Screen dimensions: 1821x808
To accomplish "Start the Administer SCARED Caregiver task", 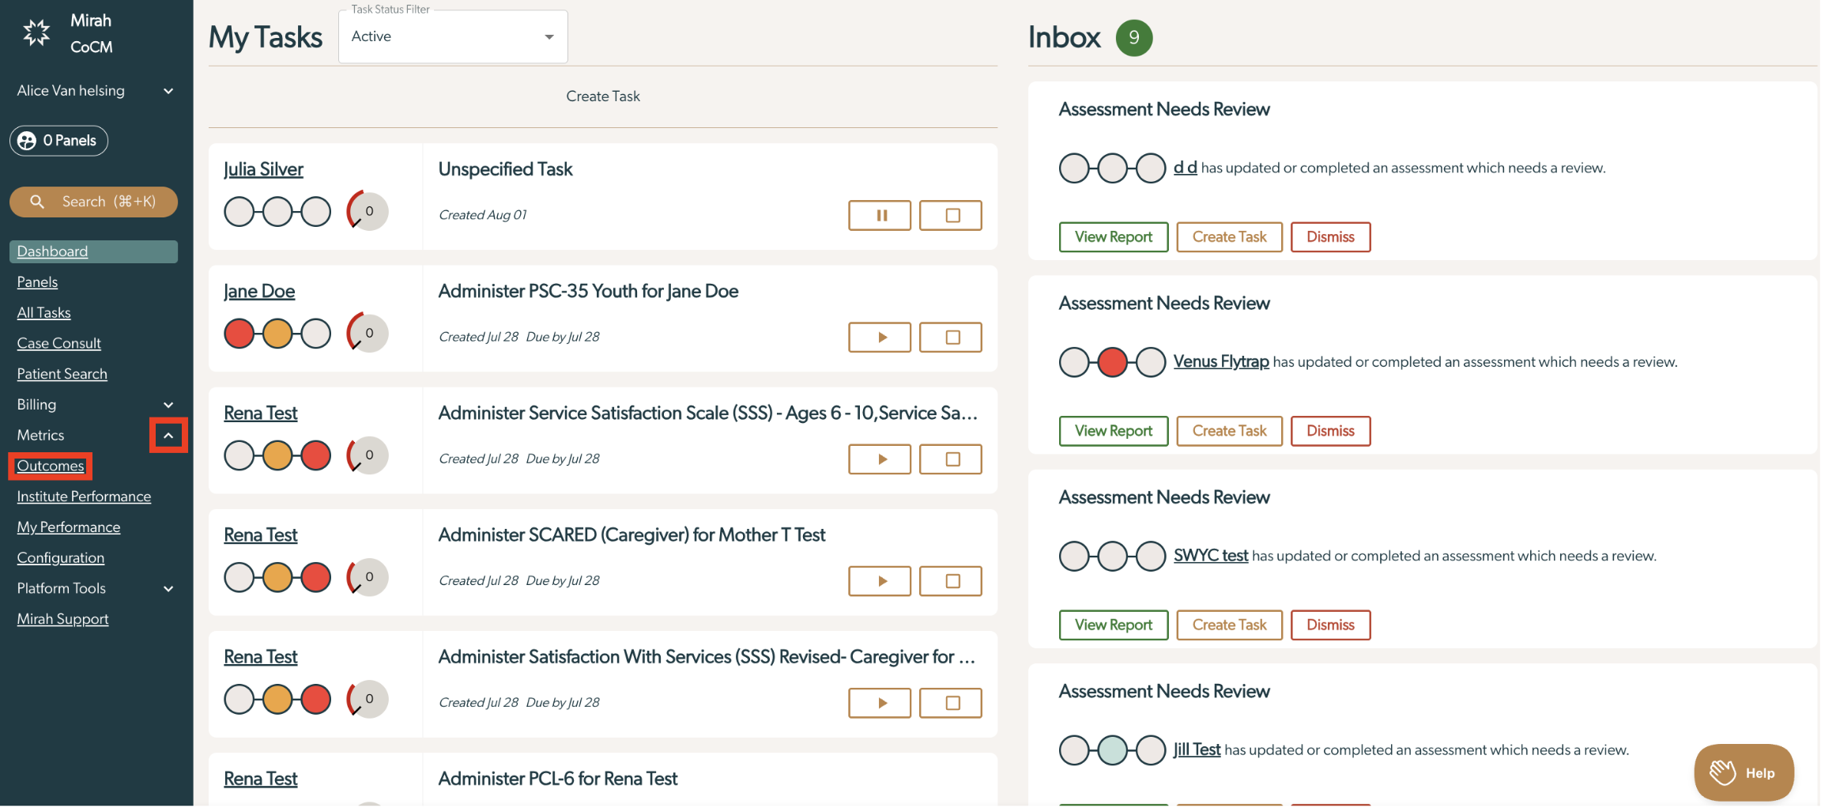I will tap(880, 581).
